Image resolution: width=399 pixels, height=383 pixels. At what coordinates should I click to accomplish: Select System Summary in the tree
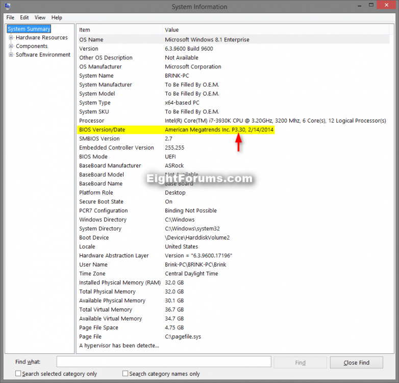[x=29, y=29]
